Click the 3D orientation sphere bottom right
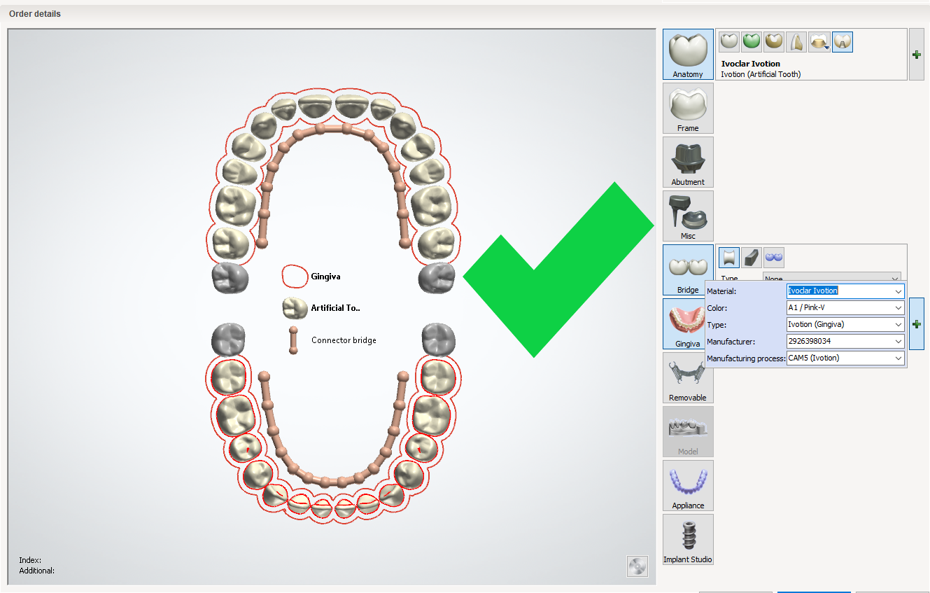The height and width of the screenshot is (593, 930). pyautogui.click(x=637, y=566)
